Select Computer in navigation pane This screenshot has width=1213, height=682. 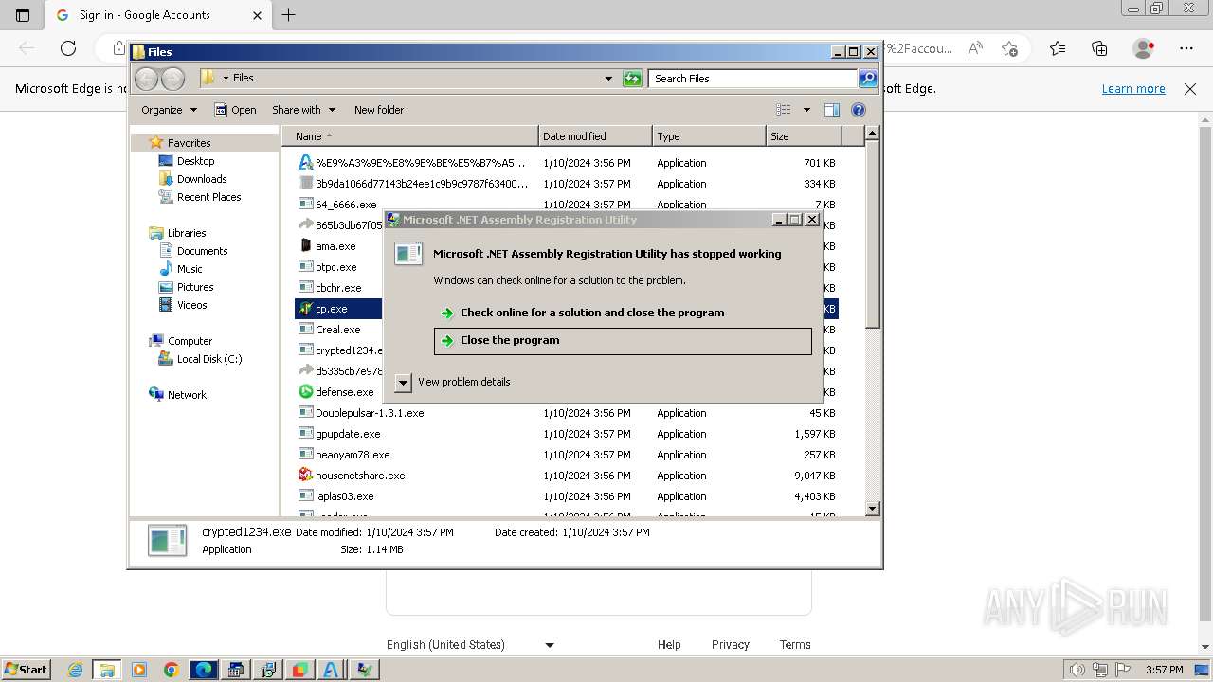click(x=190, y=341)
